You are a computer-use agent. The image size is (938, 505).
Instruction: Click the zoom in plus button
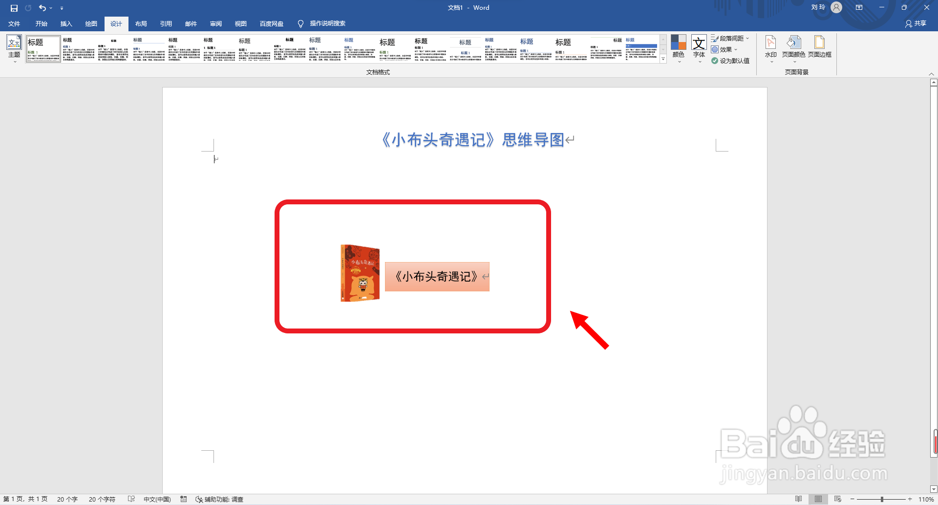(910, 499)
